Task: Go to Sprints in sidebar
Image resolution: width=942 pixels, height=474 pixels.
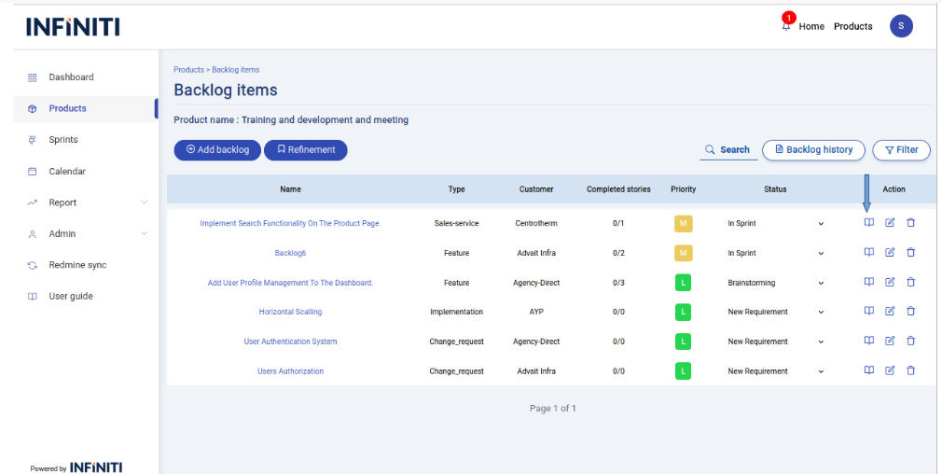Action: (x=63, y=140)
